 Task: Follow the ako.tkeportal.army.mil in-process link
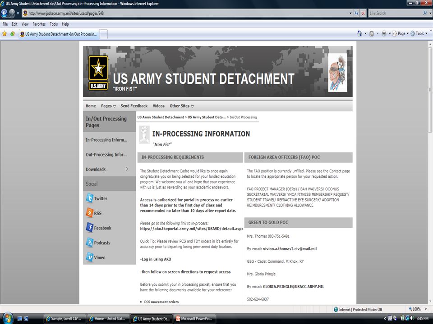[x=191, y=229]
